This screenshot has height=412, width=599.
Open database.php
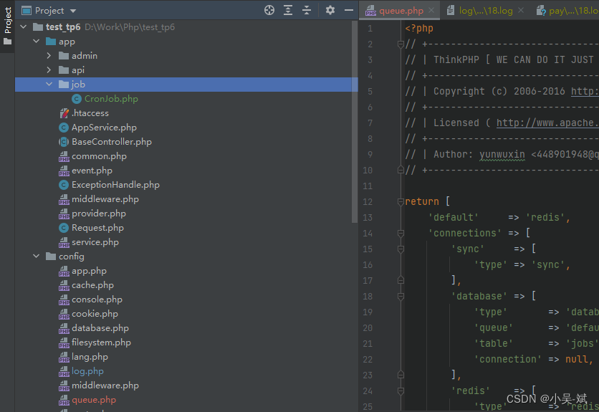coord(100,328)
